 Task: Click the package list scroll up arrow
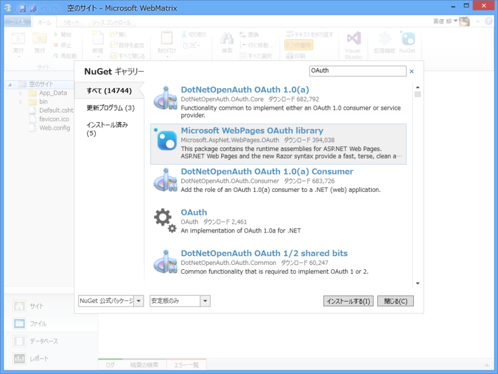418,87
